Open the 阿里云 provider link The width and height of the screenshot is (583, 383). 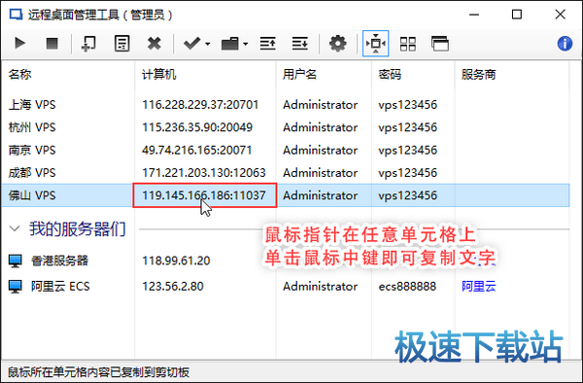point(479,286)
